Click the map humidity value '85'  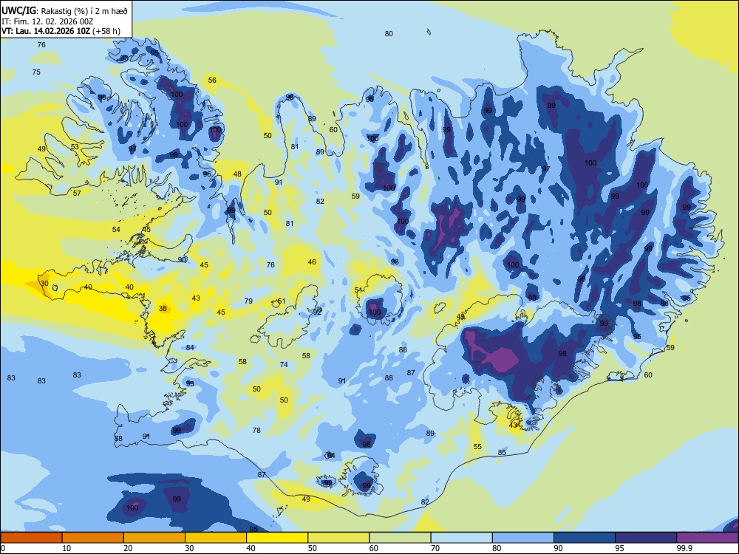502,453
